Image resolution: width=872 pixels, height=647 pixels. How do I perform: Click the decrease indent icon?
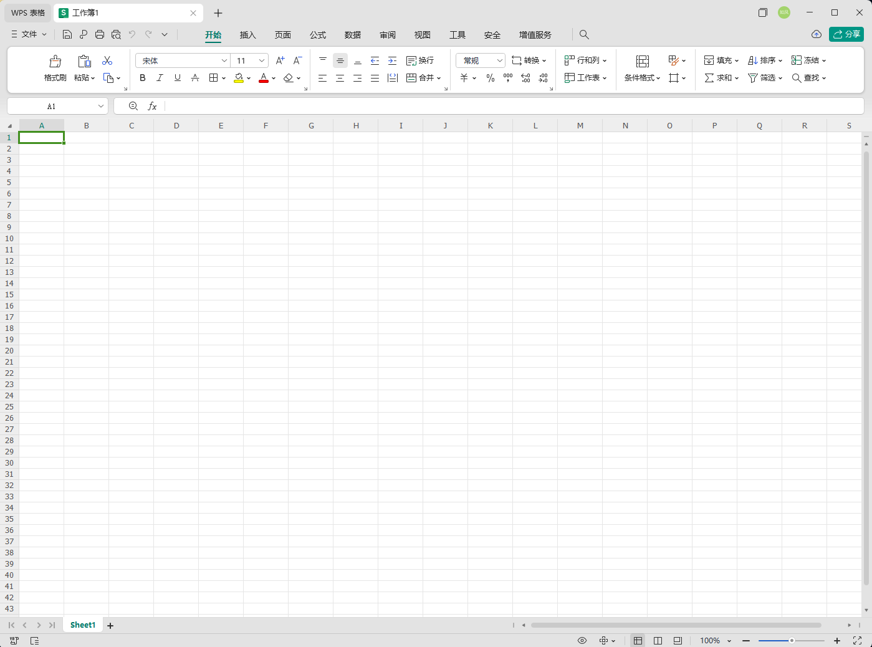(375, 60)
